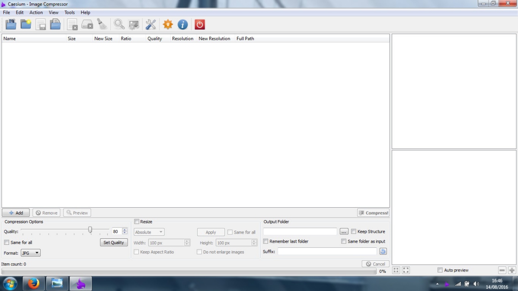The width and height of the screenshot is (518, 291).
Task: Click the Set Quality button
Action: 114,242
